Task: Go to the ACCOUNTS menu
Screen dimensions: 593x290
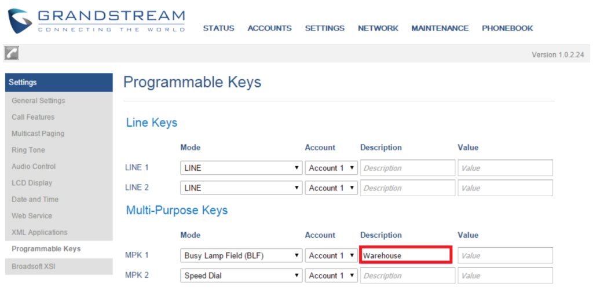Action: [x=270, y=28]
